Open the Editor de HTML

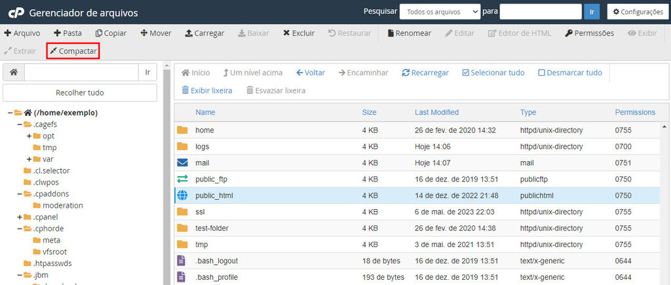(520, 33)
